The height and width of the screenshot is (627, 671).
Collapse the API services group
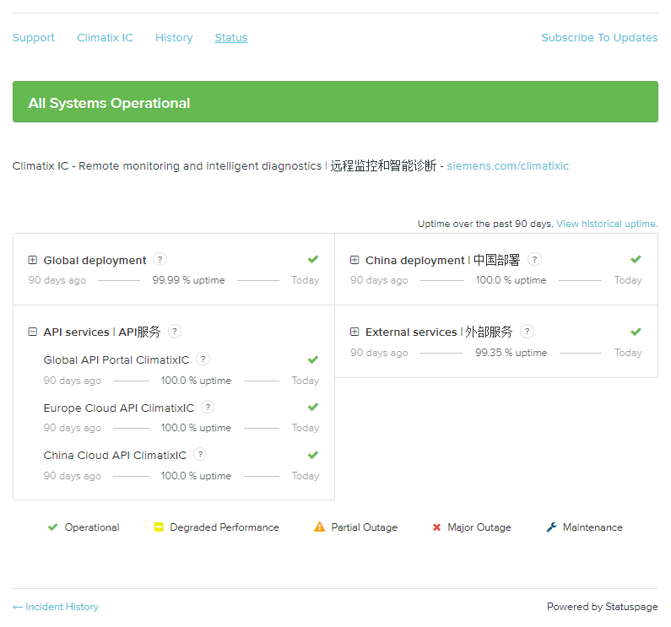[33, 332]
